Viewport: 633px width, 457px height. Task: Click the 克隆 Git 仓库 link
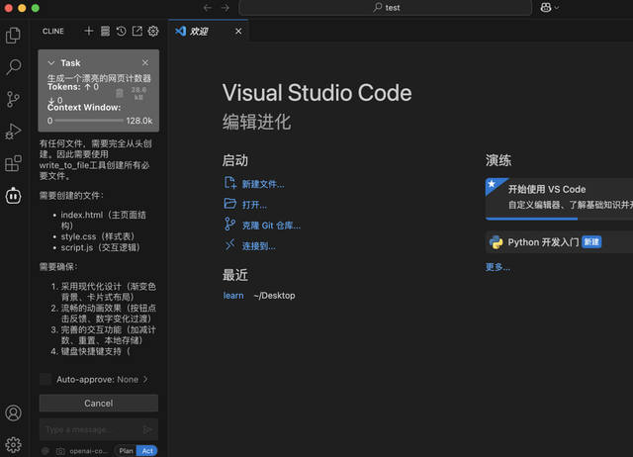click(x=270, y=225)
